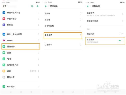126x95 pixels.
Task: Tap the home nav icon on the middle screen
Action: pos(63,92)
